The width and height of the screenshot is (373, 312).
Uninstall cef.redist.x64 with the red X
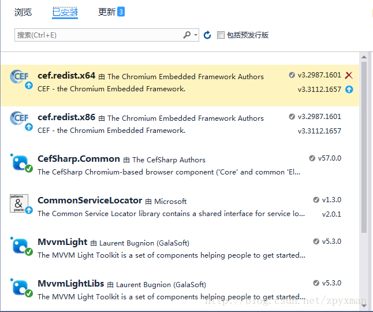point(349,75)
